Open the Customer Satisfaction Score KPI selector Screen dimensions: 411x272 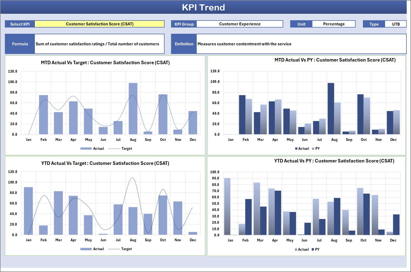[x=100, y=24]
